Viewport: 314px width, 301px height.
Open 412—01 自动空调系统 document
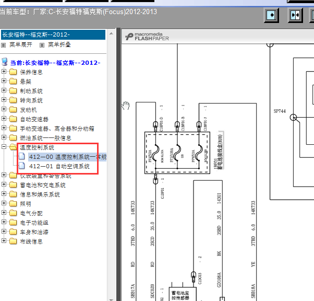59,166
